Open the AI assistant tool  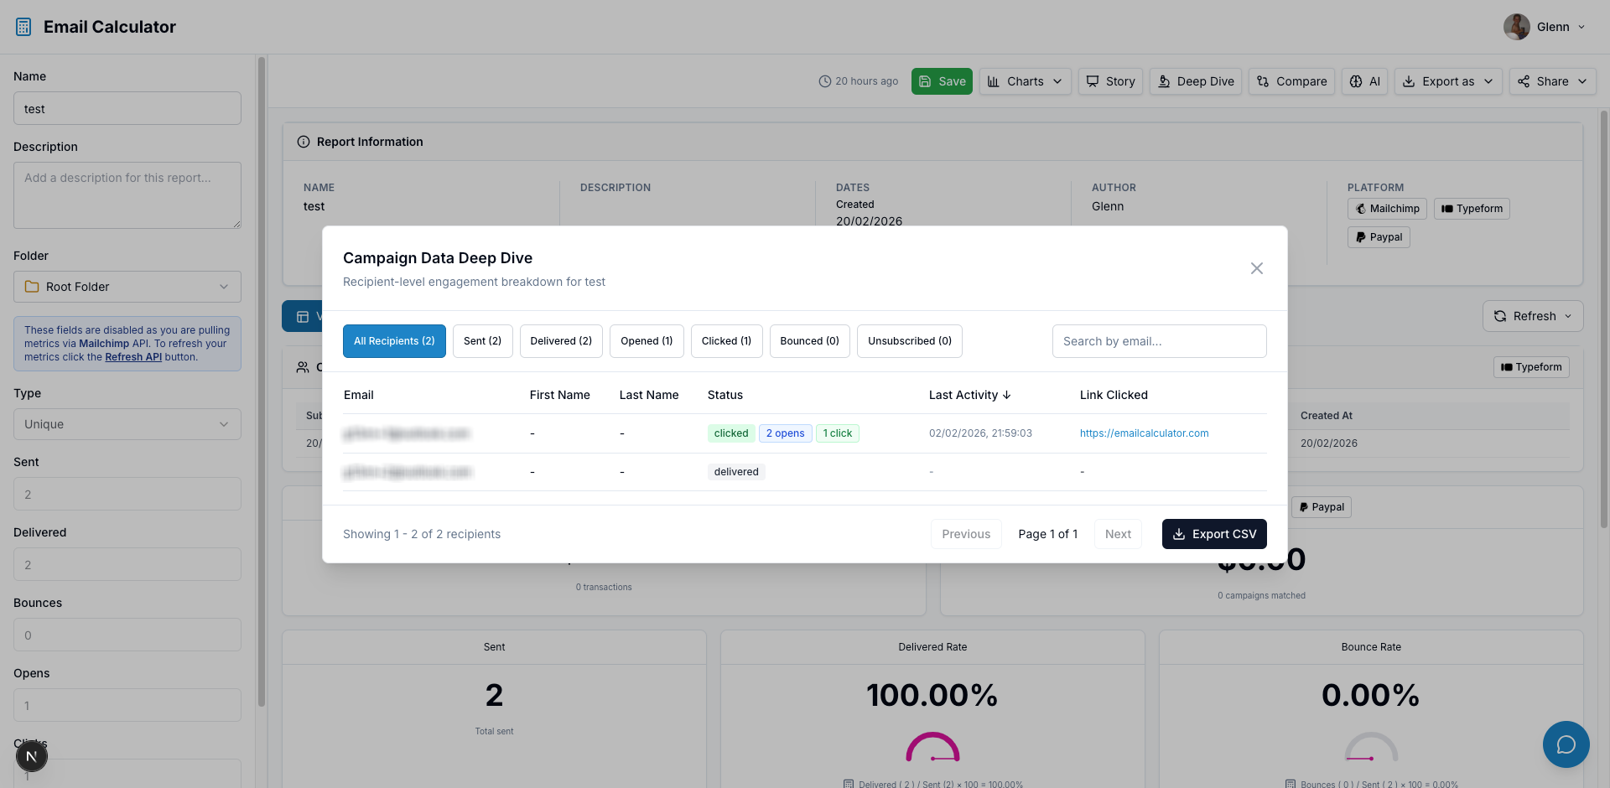point(1364,81)
